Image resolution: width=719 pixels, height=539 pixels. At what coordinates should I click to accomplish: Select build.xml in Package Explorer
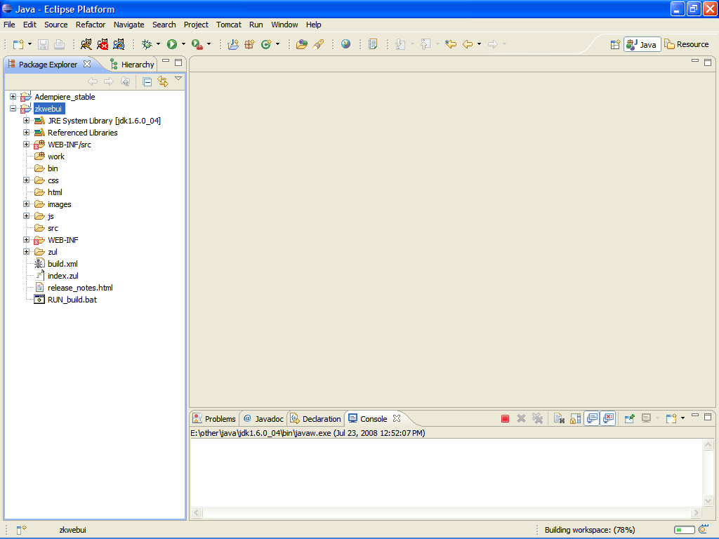coord(56,264)
